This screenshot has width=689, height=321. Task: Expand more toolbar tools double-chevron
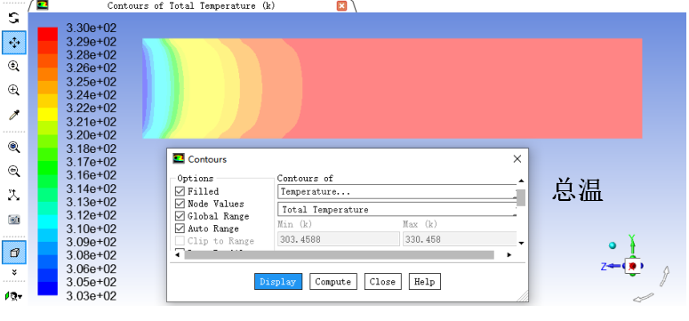[x=14, y=273]
